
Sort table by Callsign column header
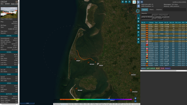coord(151,22)
